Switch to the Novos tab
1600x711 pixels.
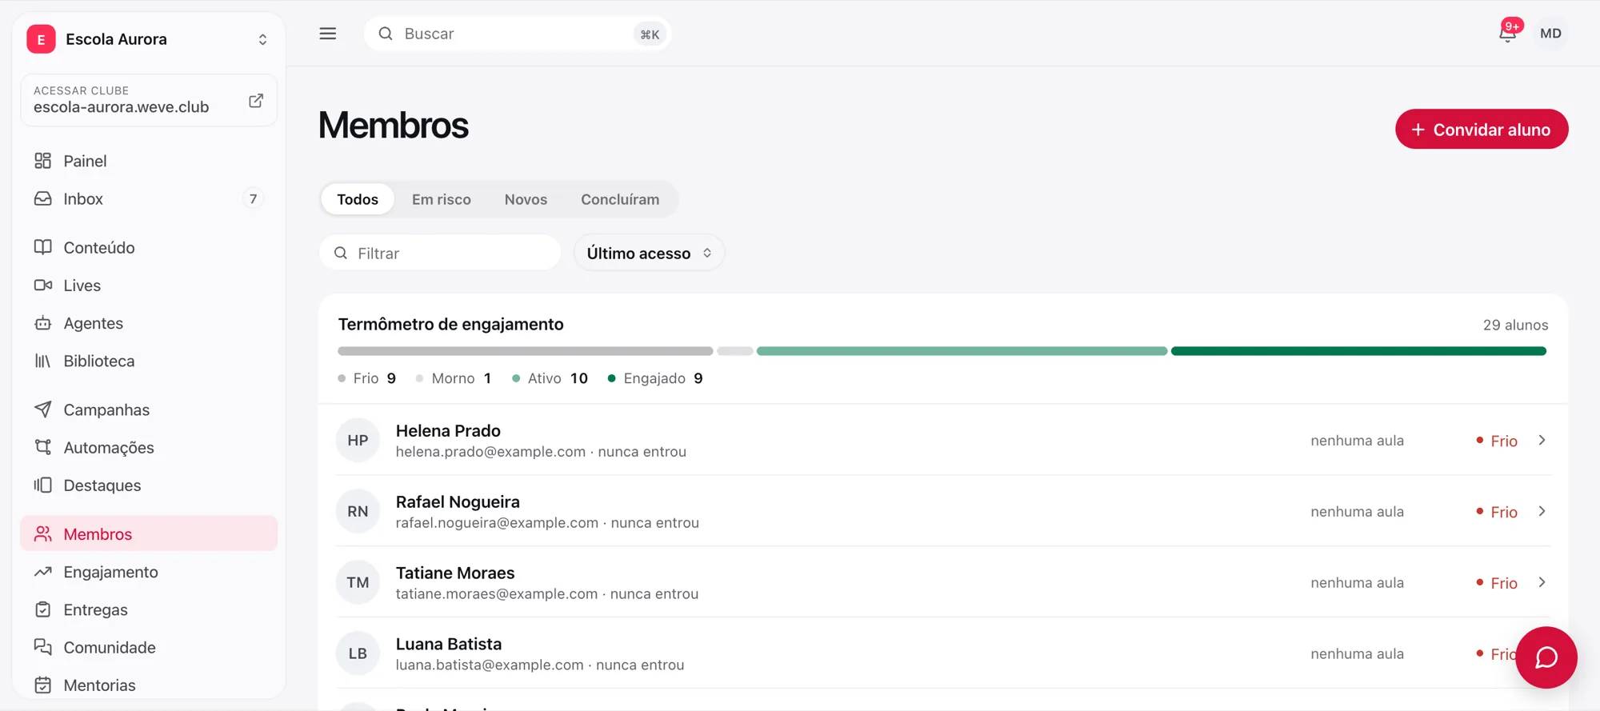(526, 199)
